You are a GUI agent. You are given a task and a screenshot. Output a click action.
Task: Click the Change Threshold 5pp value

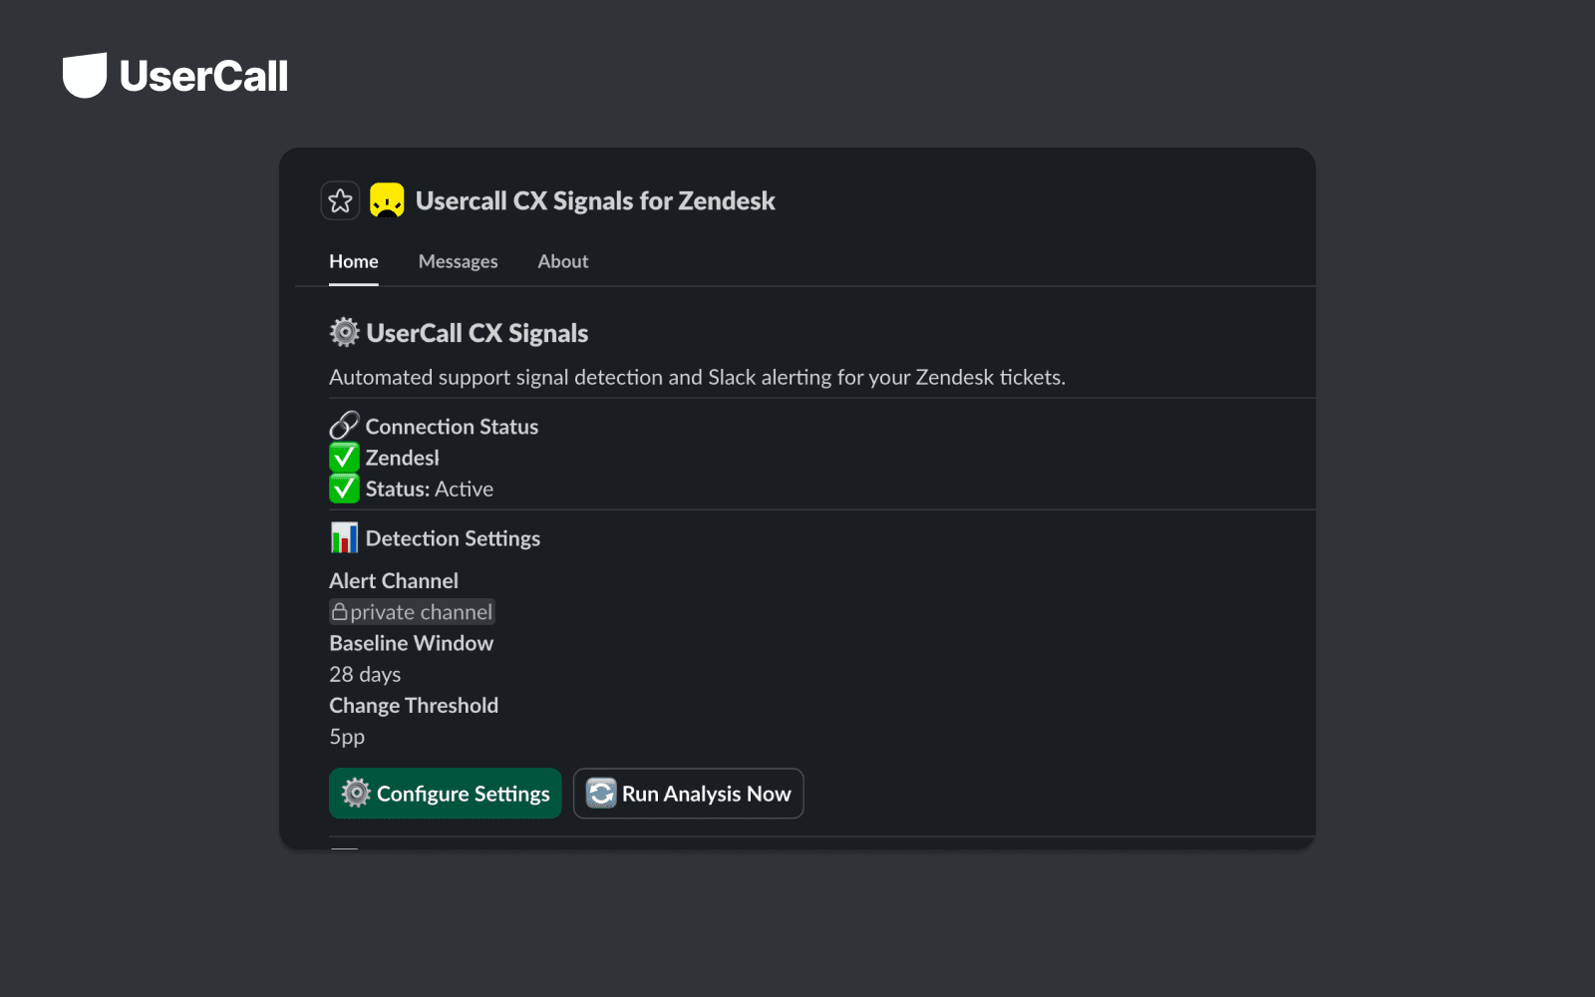(x=347, y=737)
